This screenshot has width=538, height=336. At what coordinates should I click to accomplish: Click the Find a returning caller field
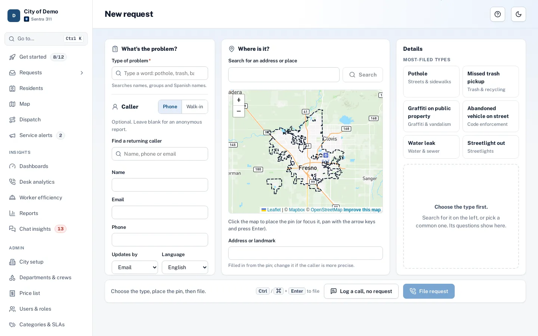[160, 154]
